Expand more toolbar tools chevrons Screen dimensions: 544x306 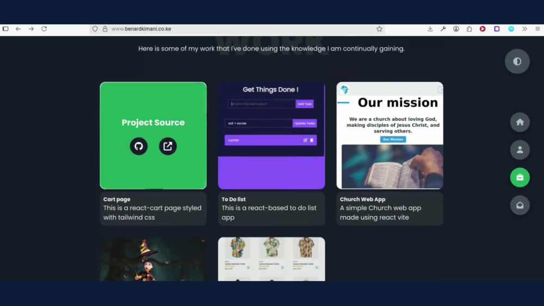(x=524, y=29)
